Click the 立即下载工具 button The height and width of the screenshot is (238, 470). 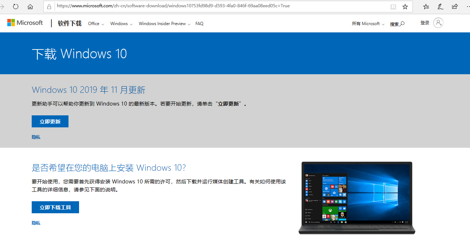click(x=55, y=207)
